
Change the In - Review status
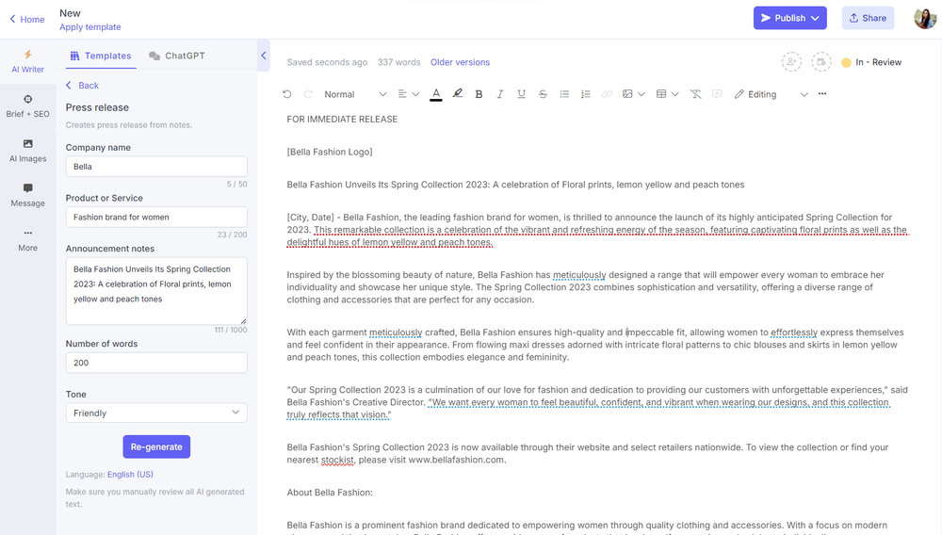tap(871, 62)
